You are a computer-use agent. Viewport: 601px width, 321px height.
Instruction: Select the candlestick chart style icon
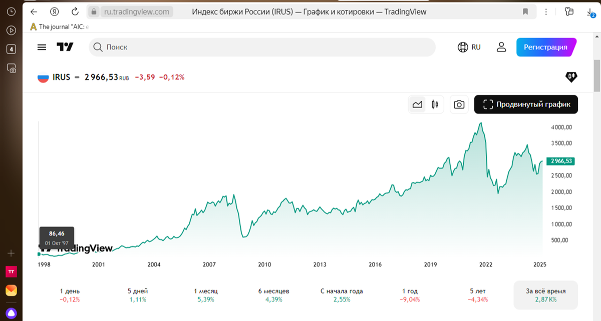pyautogui.click(x=435, y=104)
